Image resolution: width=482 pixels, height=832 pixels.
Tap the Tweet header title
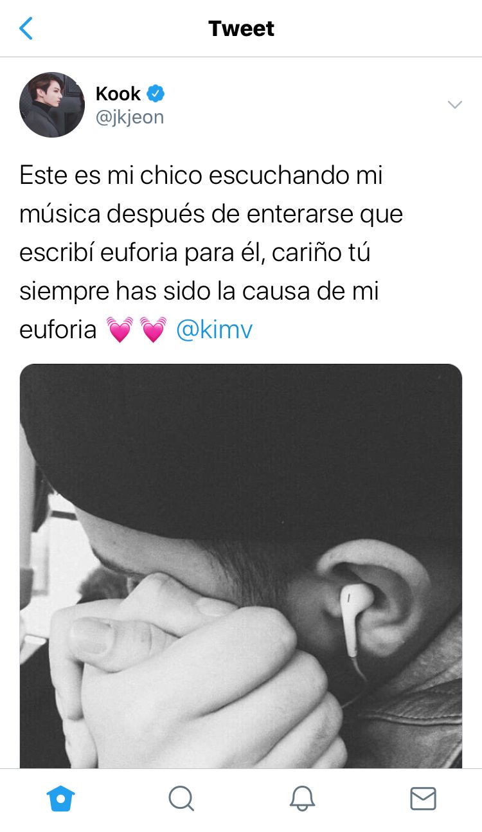241,28
